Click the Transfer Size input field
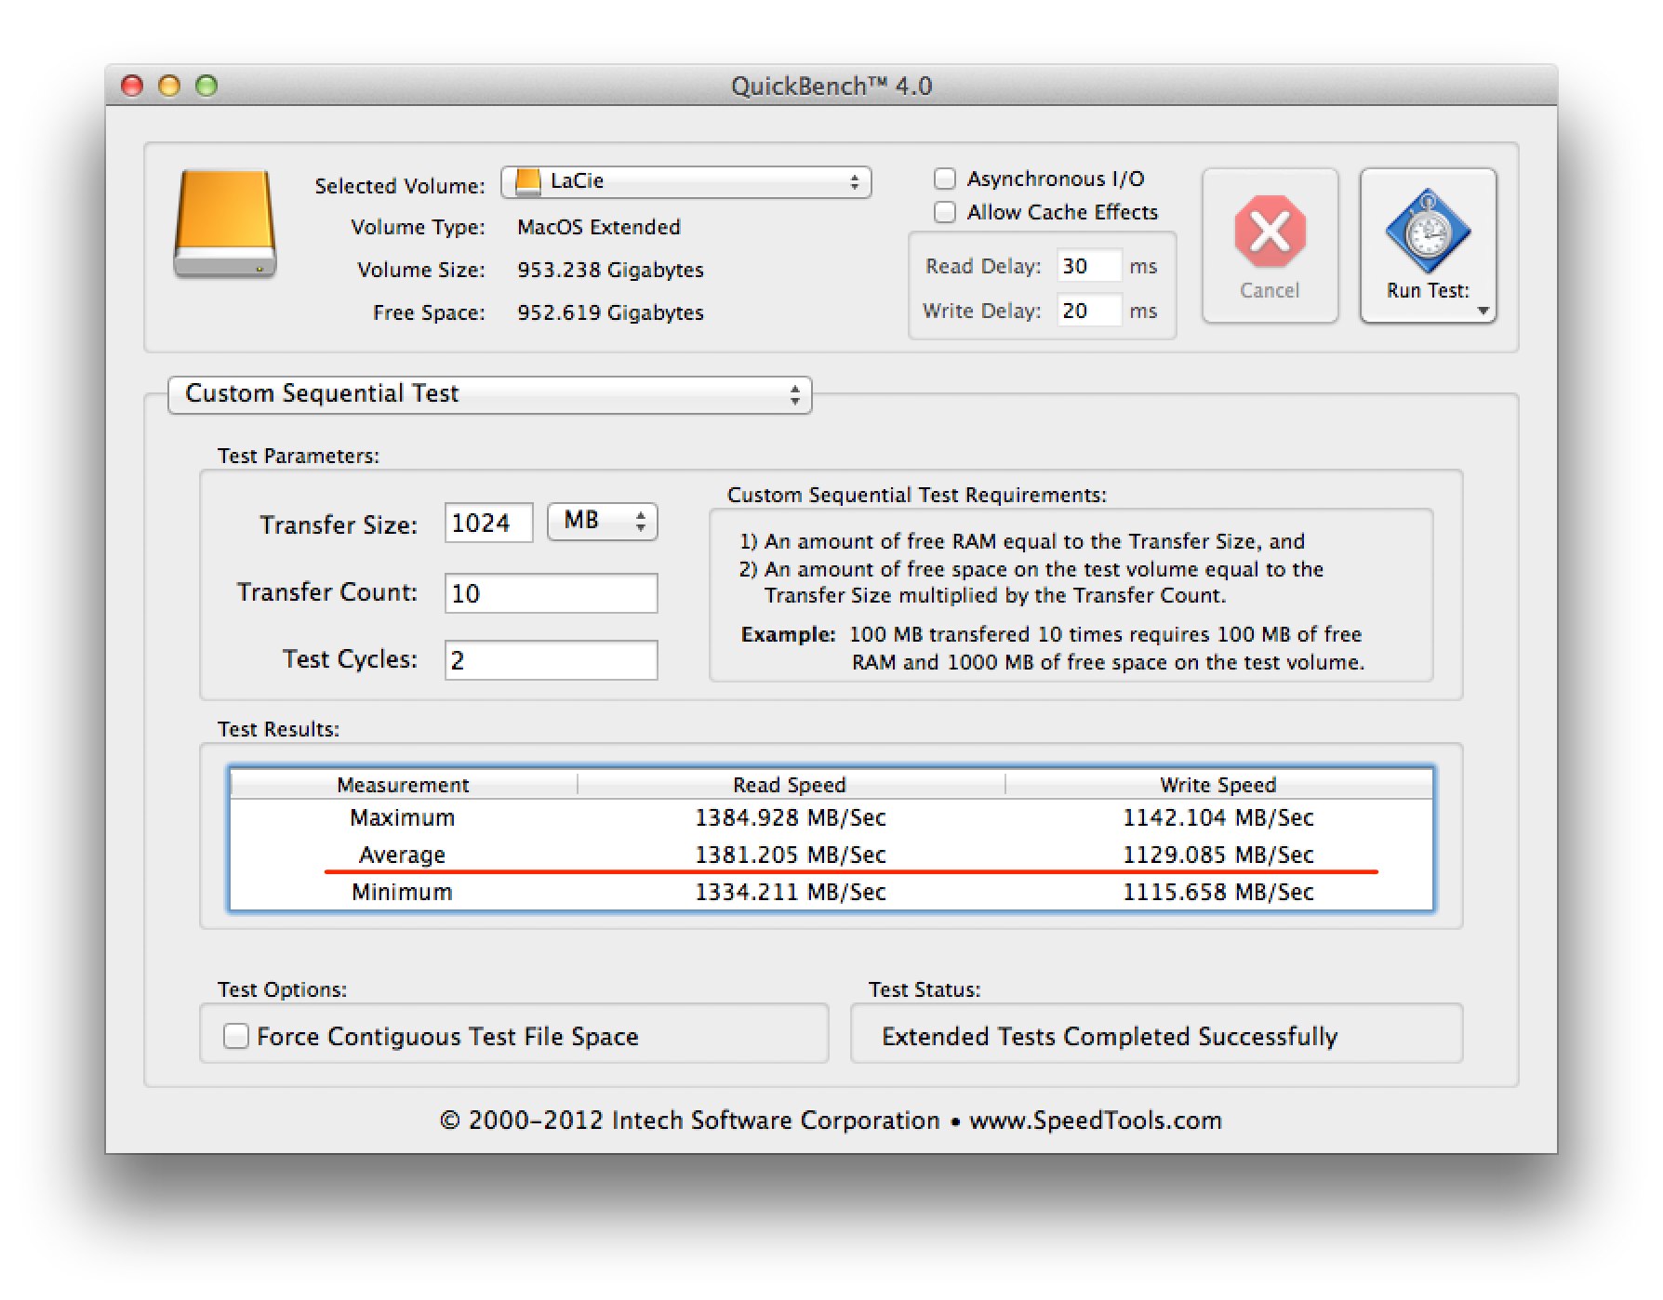Image resolution: width=1663 pixels, height=1300 pixels. (488, 523)
